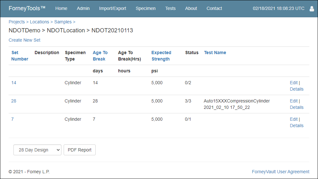Open the 28 Day Design dropdown

point(37,150)
